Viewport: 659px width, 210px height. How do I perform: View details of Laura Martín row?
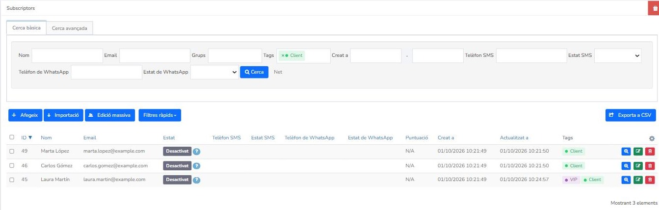click(x=626, y=180)
